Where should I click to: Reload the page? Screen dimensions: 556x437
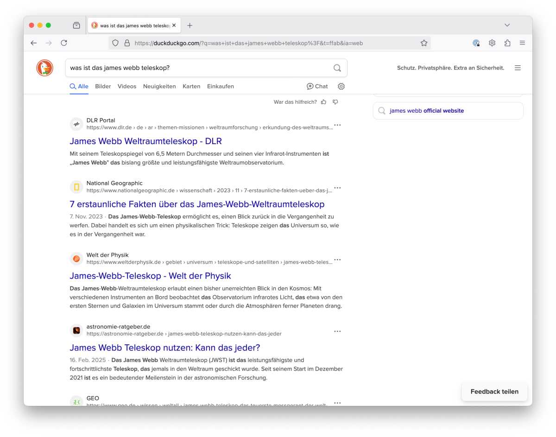[x=64, y=43]
